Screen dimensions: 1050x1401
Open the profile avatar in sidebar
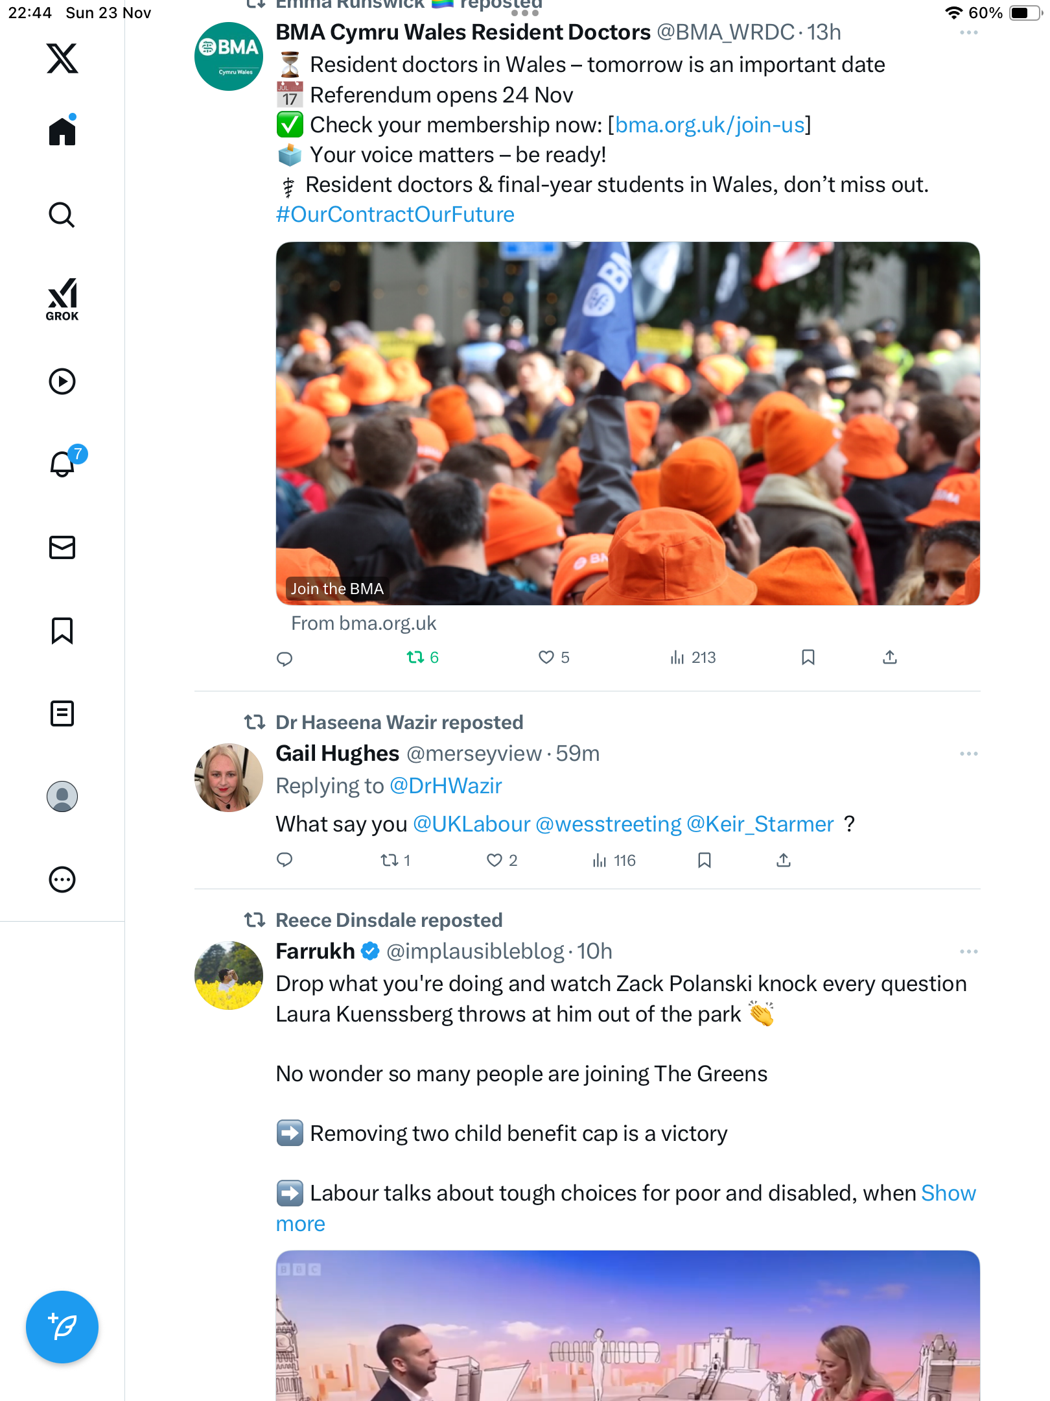click(62, 796)
